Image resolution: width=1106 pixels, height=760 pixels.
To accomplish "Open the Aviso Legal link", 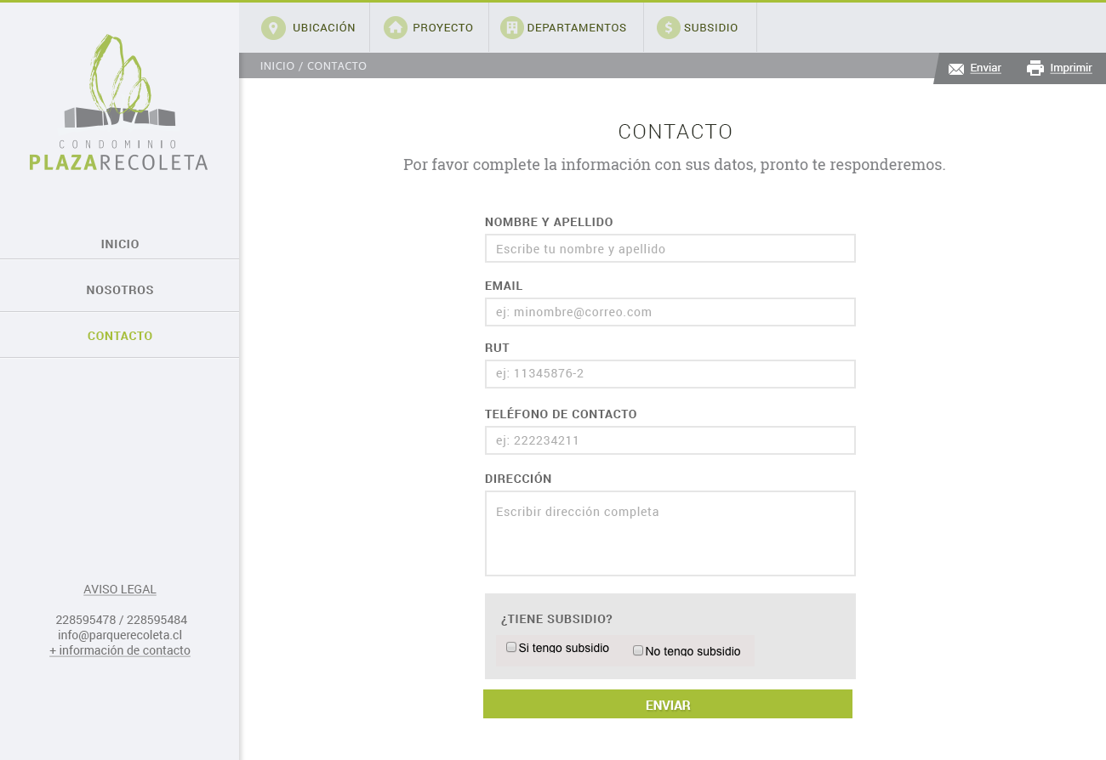I will [120, 589].
